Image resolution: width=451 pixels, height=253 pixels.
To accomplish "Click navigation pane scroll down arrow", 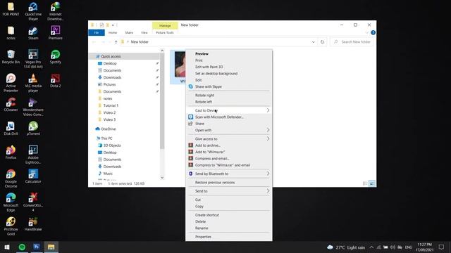I will [162, 178].
